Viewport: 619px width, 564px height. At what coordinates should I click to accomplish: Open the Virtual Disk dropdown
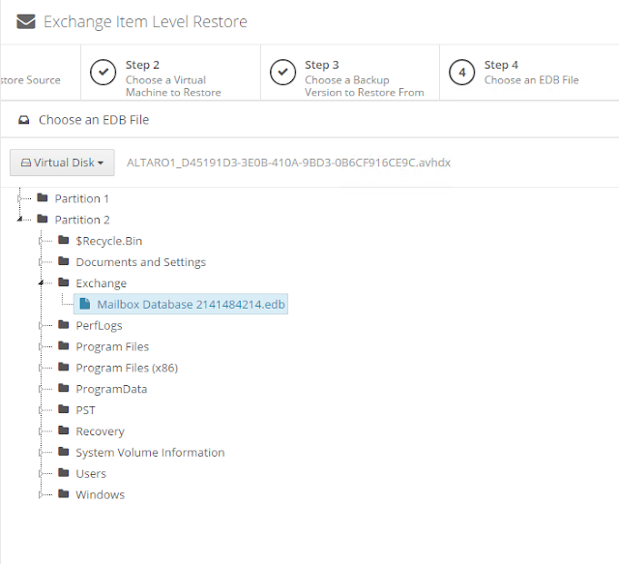click(x=63, y=163)
